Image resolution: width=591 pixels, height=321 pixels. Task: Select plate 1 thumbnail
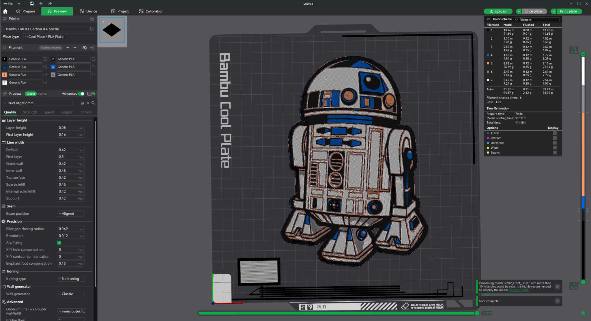112,30
